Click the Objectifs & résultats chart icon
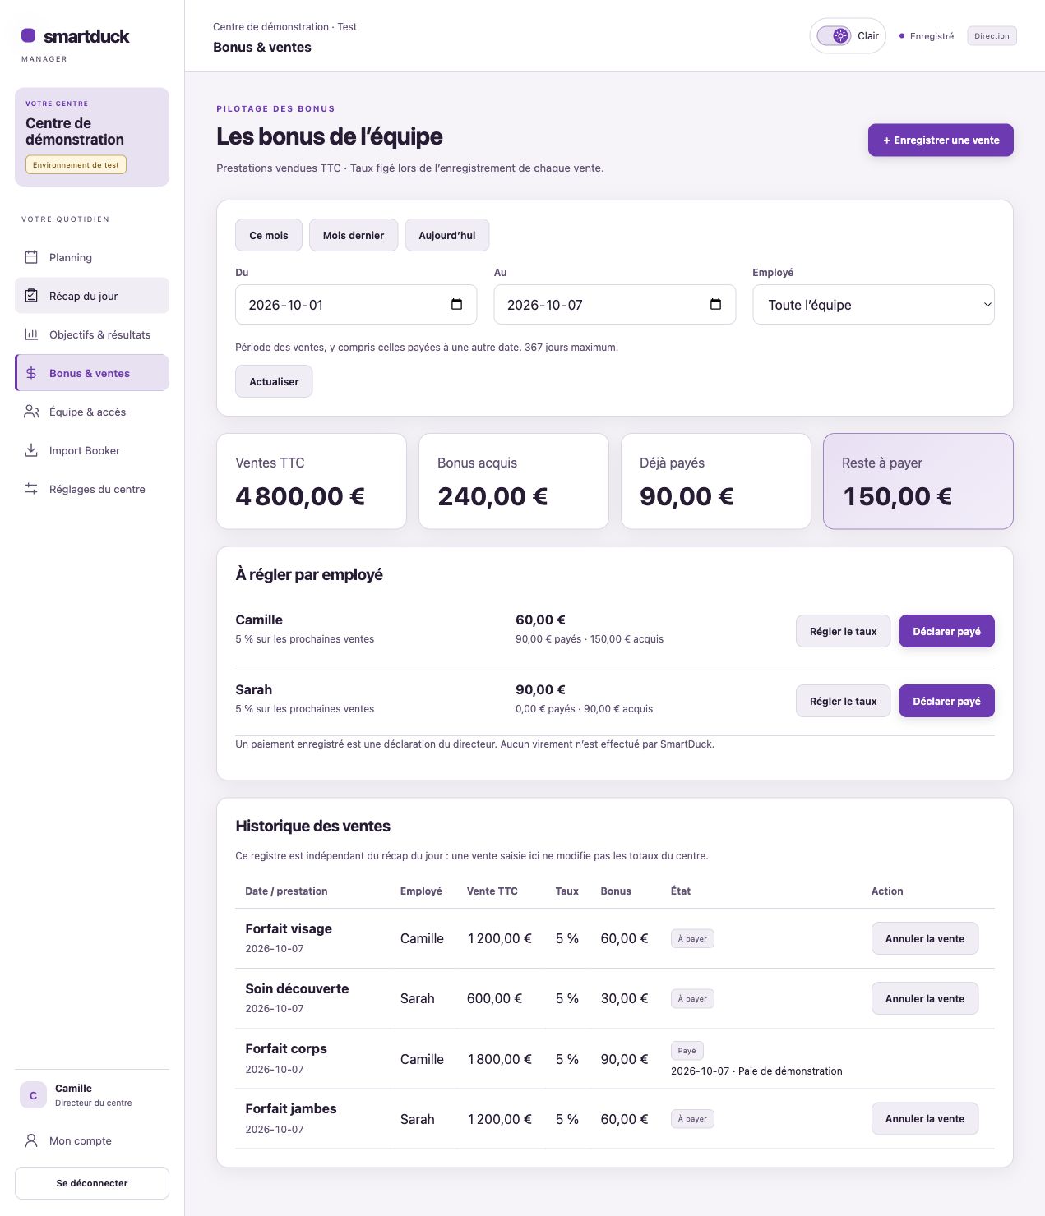 pyautogui.click(x=31, y=334)
